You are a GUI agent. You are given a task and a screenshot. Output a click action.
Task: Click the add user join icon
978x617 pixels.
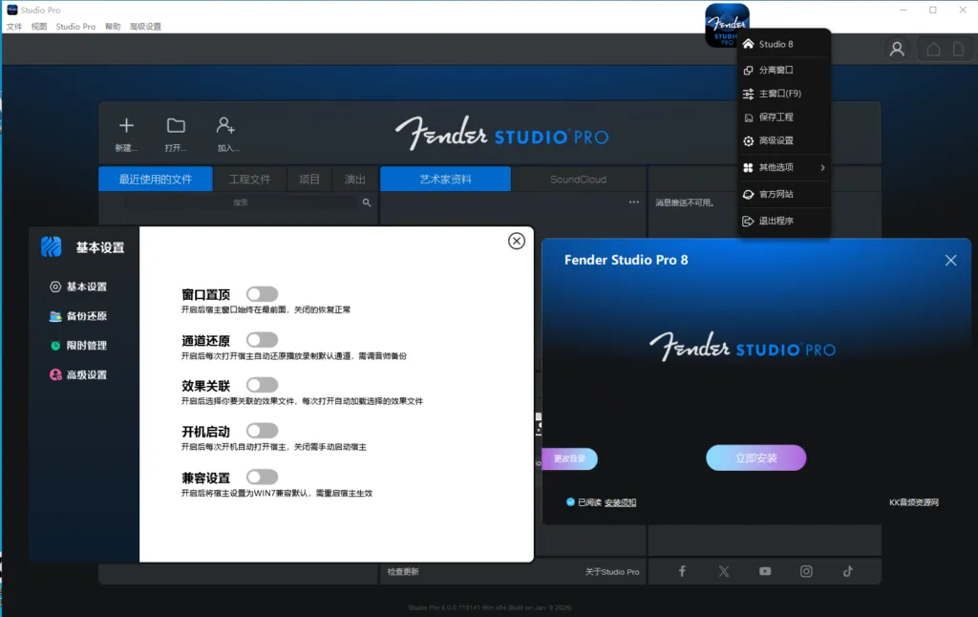coord(225,125)
